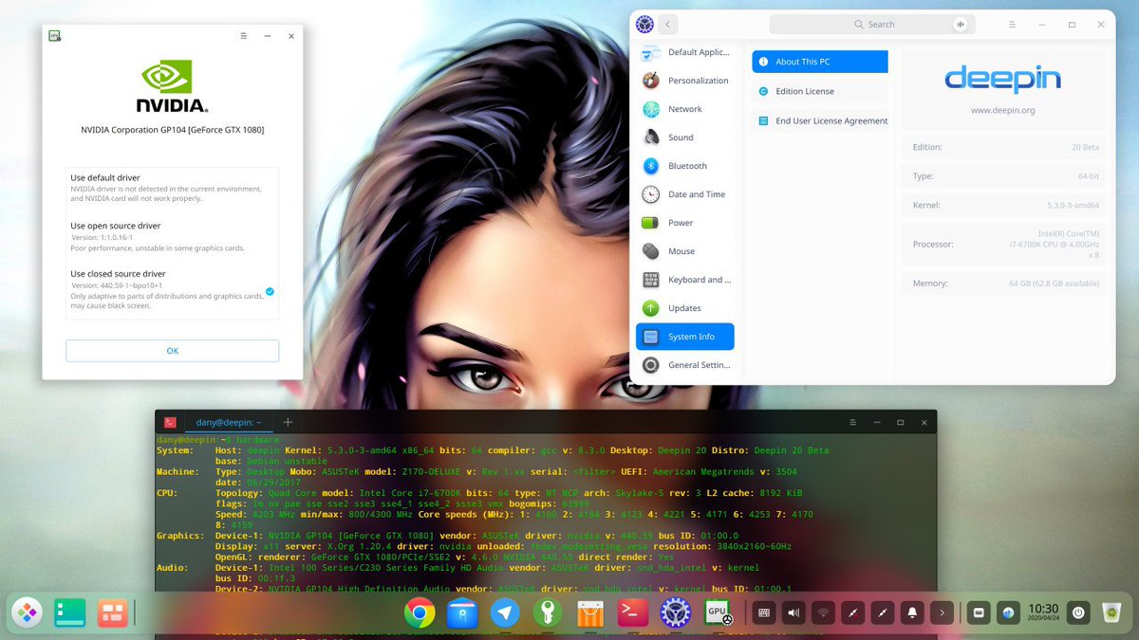Open the Terminal icon in the dock
The width and height of the screenshot is (1139, 640).
[633, 613]
